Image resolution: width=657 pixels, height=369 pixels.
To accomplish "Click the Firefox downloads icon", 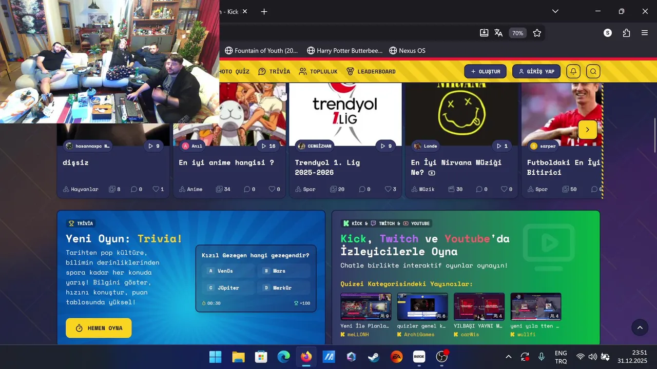I will [x=484, y=33].
